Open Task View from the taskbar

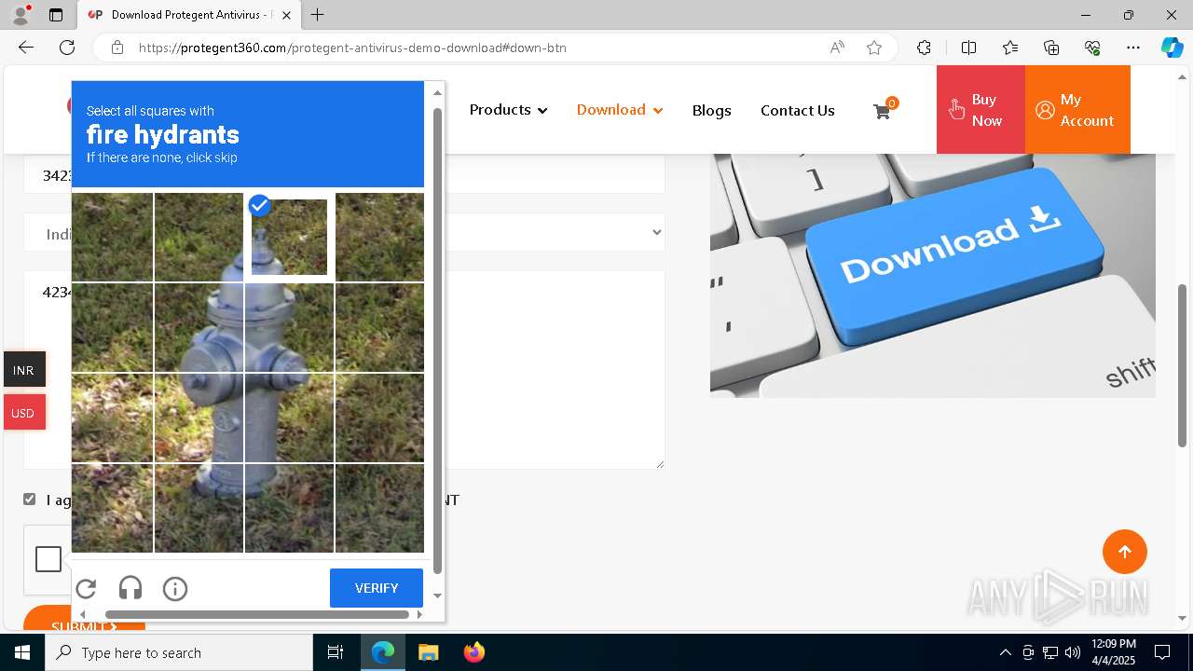pyautogui.click(x=336, y=652)
